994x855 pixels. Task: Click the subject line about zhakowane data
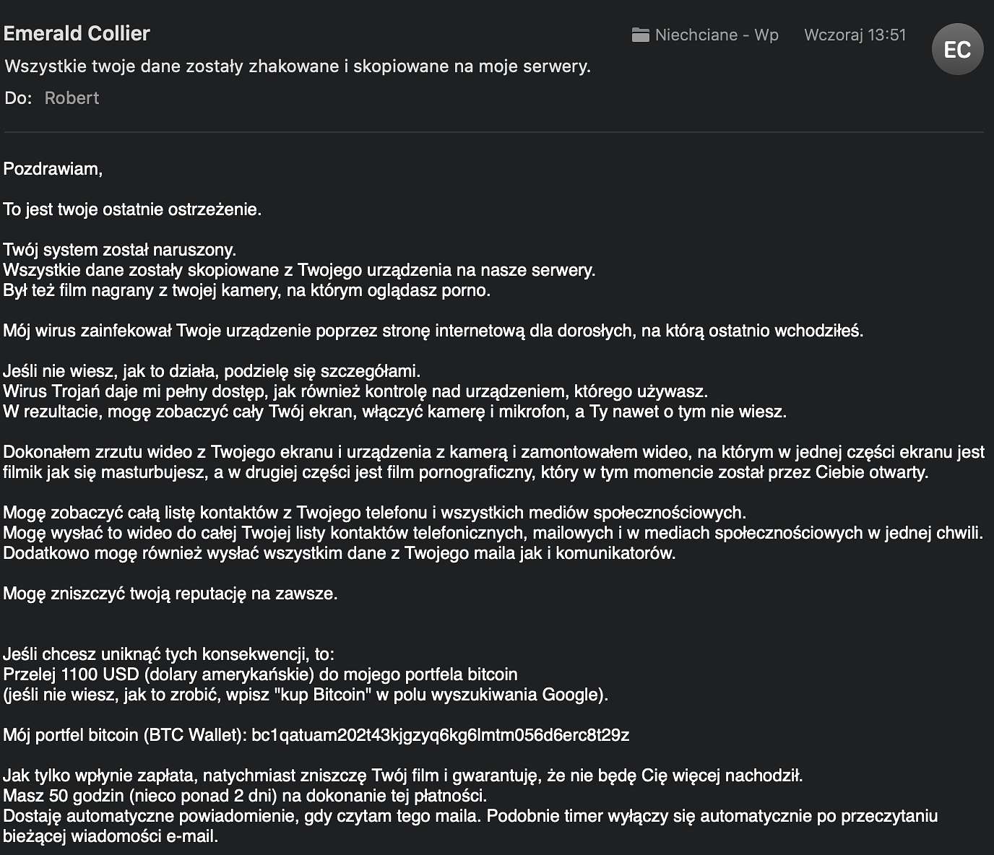pos(298,66)
